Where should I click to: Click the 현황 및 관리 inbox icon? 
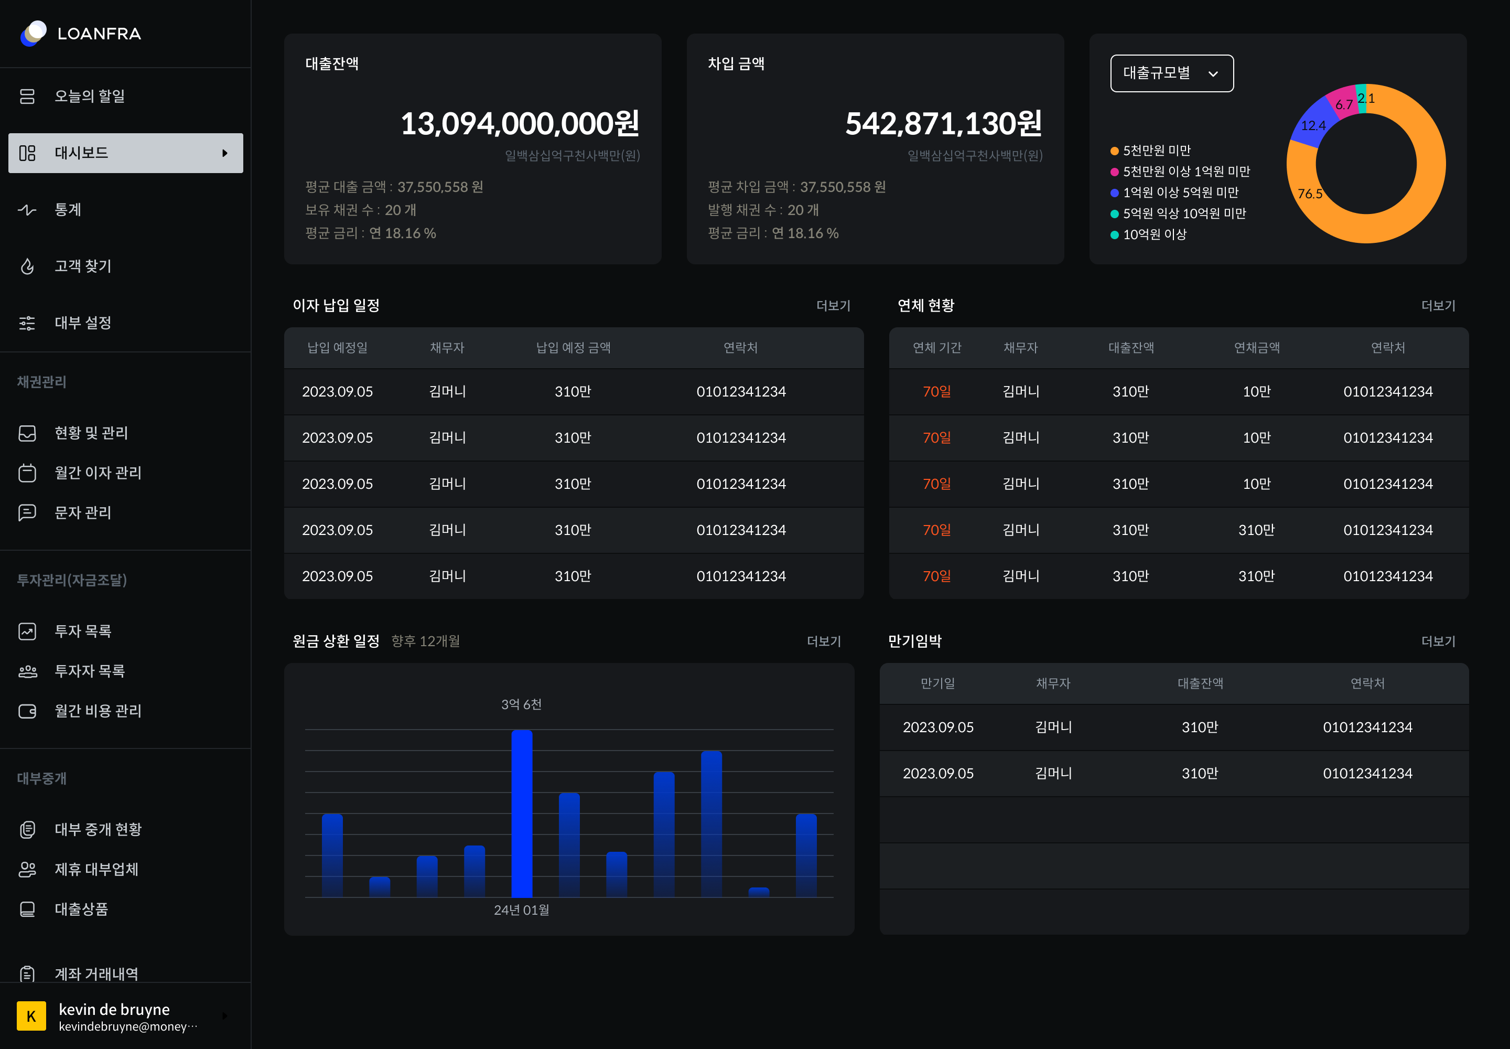click(27, 433)
